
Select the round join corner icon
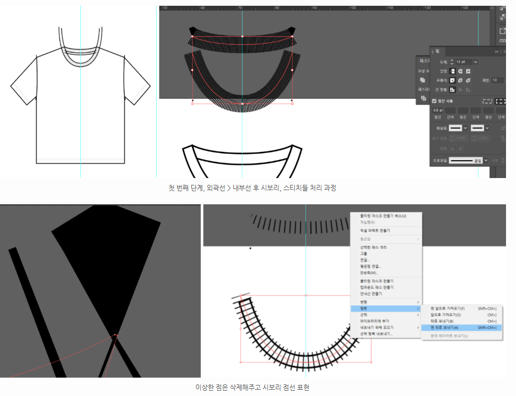click(460, 80)
